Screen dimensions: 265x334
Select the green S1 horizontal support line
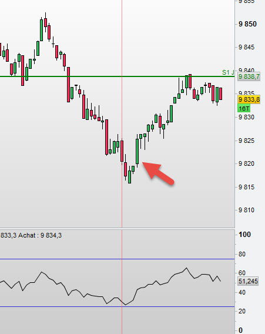click(117, 76)
